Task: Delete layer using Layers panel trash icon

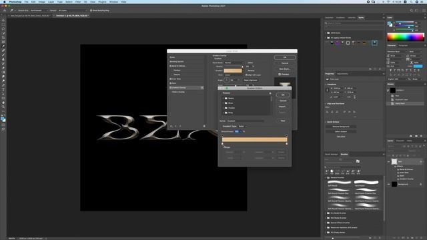Action: [422, 237]
